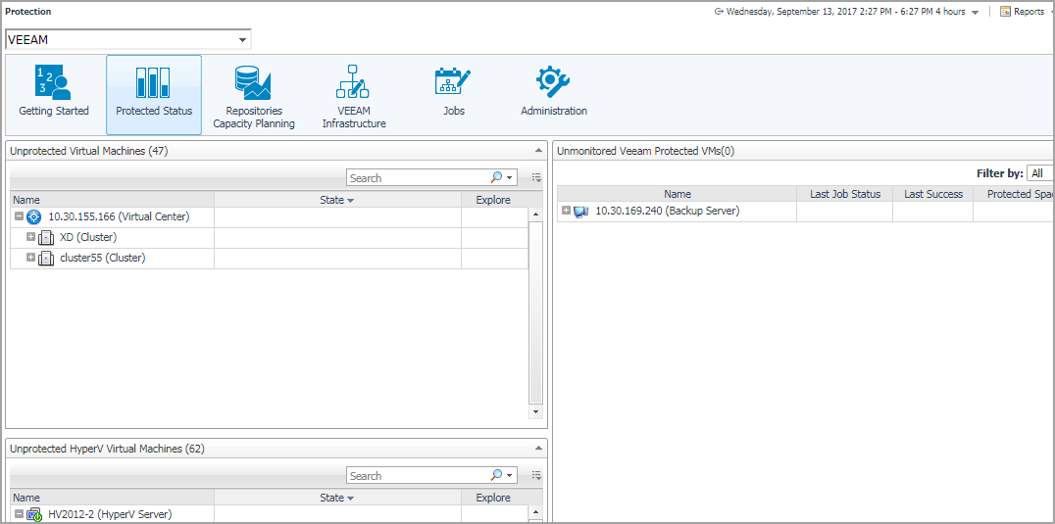The image size is (1055, 524).
Task: Click the Wednesday, September 13, 2017 time range text
Action: click(x=846, y=12)
